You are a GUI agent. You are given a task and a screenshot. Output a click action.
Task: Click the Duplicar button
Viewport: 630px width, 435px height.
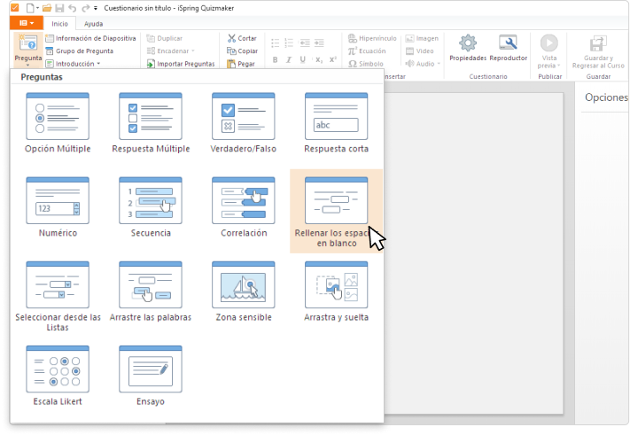coord(165,39)
